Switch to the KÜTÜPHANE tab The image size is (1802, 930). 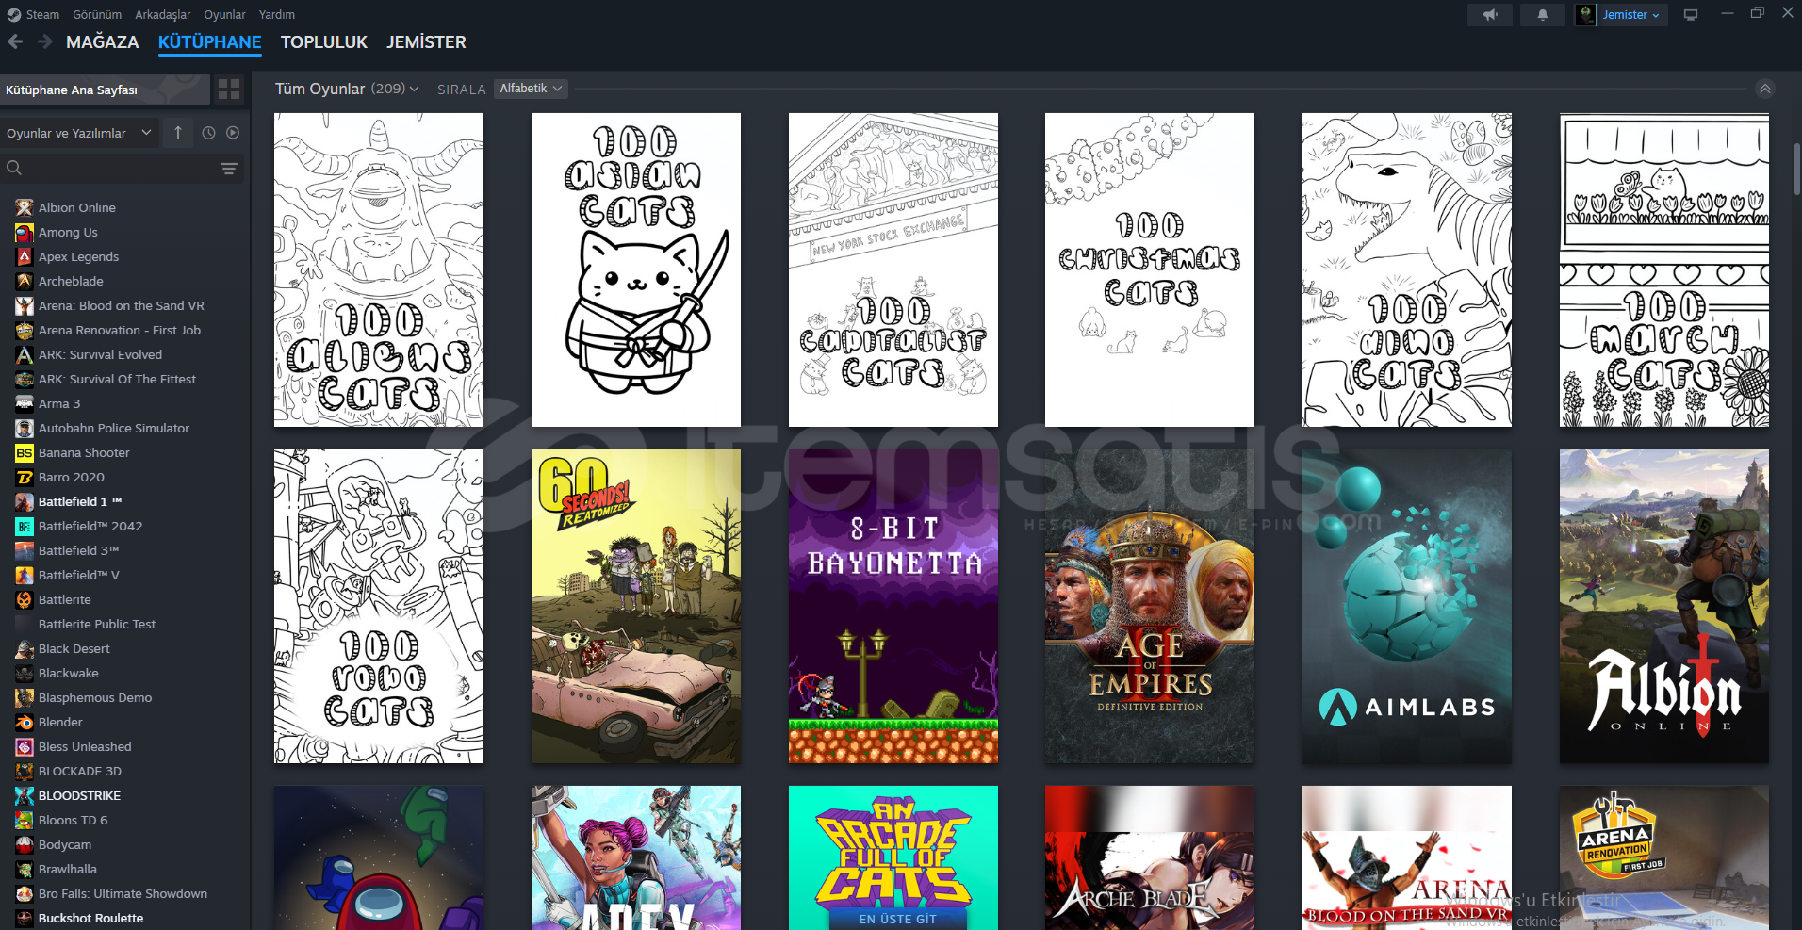(x=209, y=42)
